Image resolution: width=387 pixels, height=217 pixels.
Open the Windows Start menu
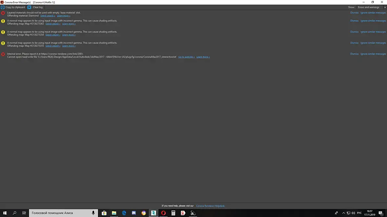pyautogui.click(x=5, y=213)
